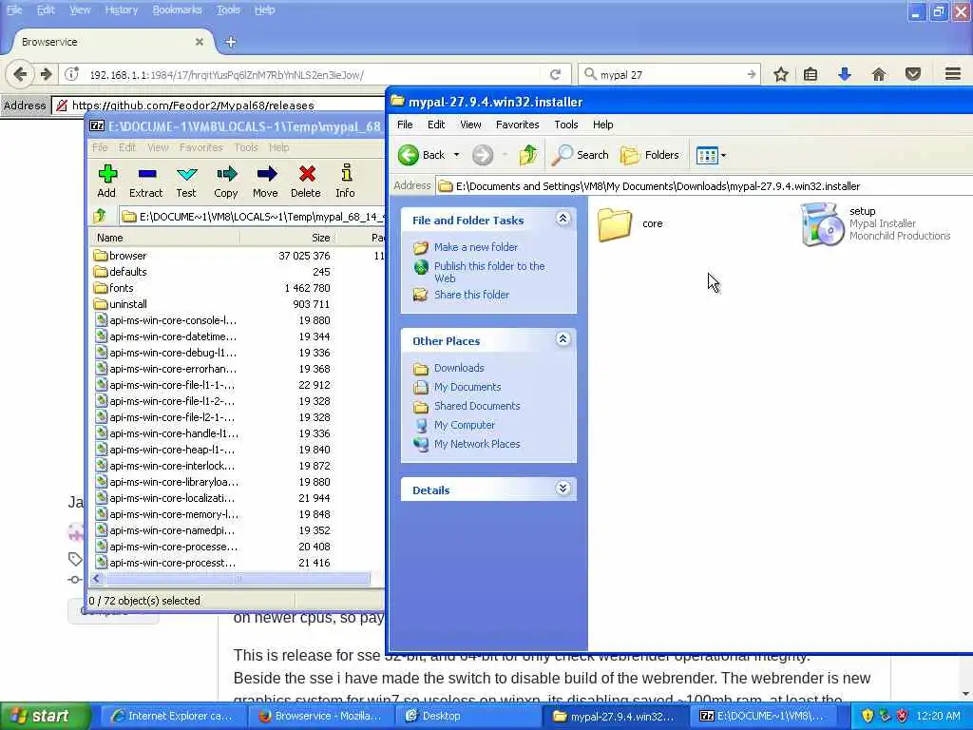Sort 7-Zip list by Name column
The height and width of the screenshot is (730, 973).
pos(165,238)
